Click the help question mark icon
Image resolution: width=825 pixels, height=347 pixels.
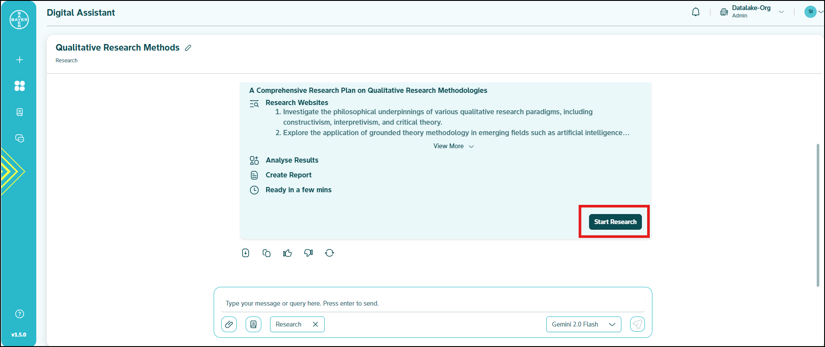point(20,314)
